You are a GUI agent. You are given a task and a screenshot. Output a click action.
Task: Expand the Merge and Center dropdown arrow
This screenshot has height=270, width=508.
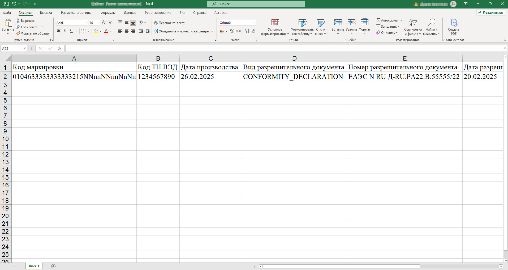click(212, 31)
